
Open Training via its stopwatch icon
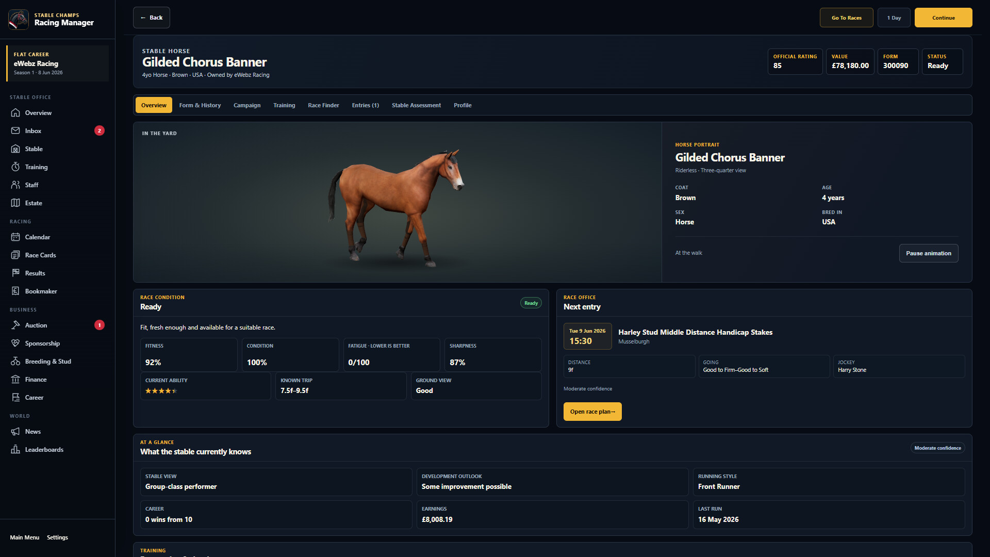[x=15, y=167]
